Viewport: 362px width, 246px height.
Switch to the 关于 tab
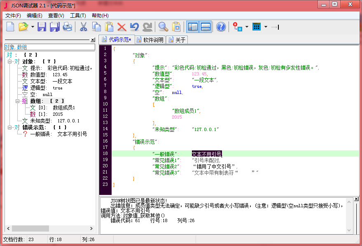click(177, 40)
